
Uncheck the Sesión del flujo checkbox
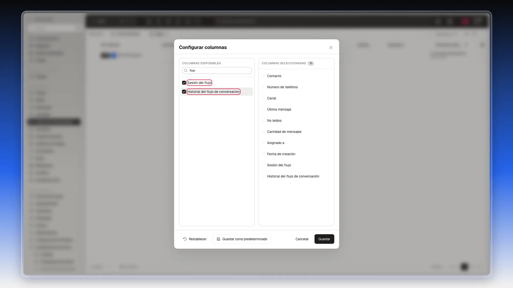[x=184, y=83]
